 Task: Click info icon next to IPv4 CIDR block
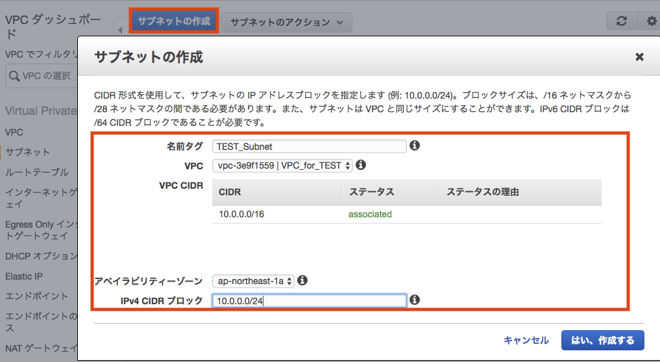point(415,300)
